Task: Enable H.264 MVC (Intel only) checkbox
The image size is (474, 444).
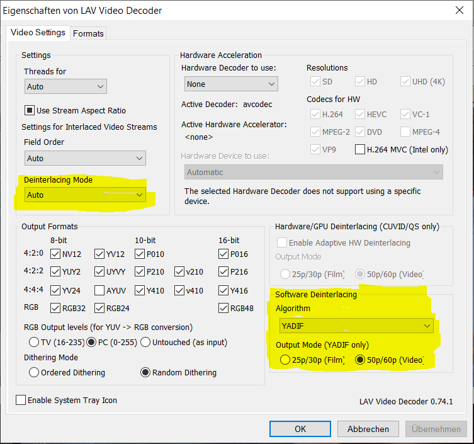Action: [x=360, y=149]
